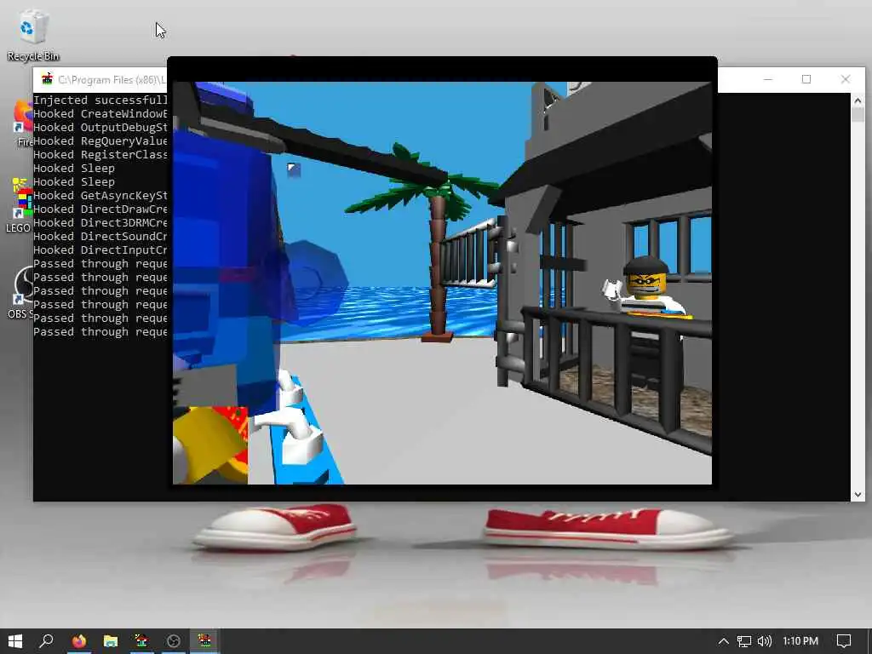
Task: Switch to the LEGO Island taskbar item left of OBS
Action: (x=141, y=641)
